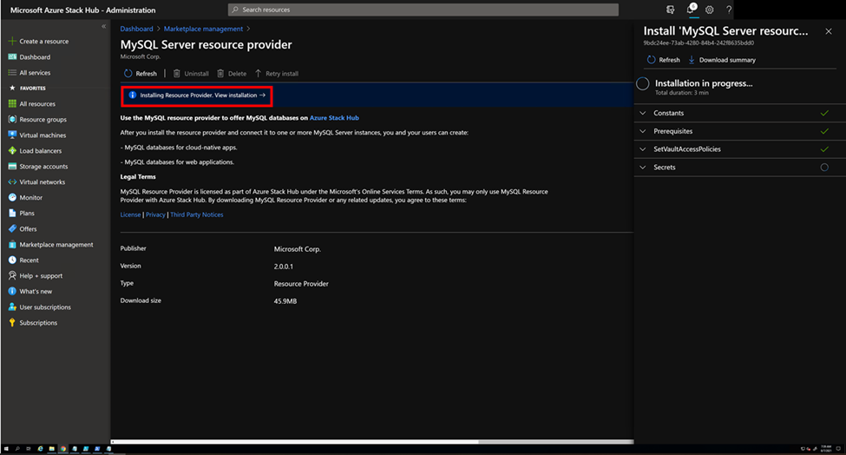
Task: Open portal settings gear icon
Action: point(710,10)
